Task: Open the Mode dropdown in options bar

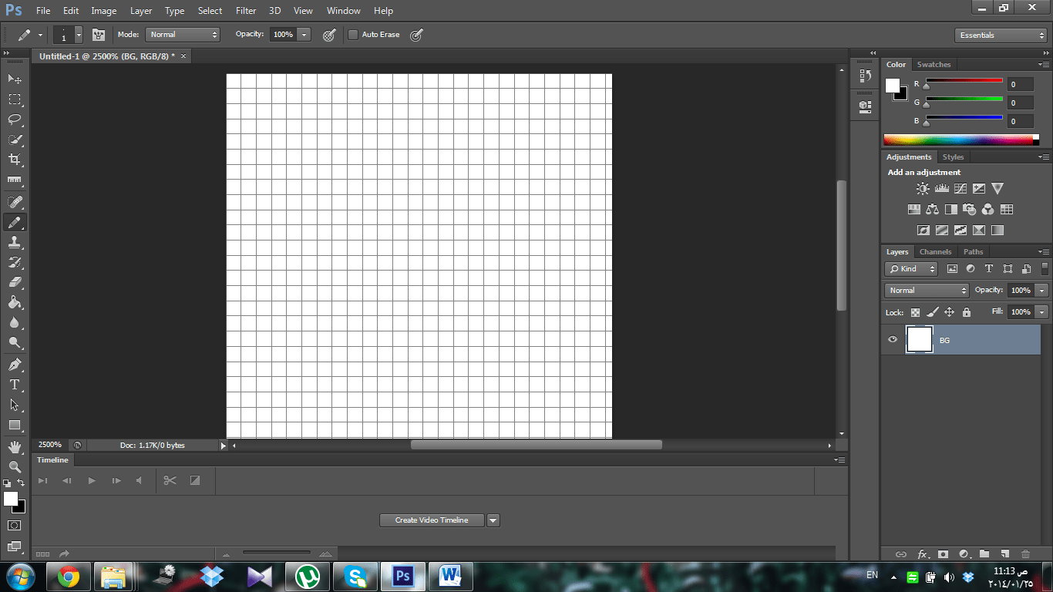Action: tap(183, 34)
